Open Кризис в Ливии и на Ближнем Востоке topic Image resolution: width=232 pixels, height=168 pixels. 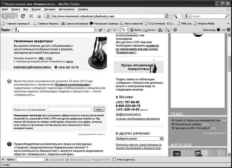(x=197, y=120)
